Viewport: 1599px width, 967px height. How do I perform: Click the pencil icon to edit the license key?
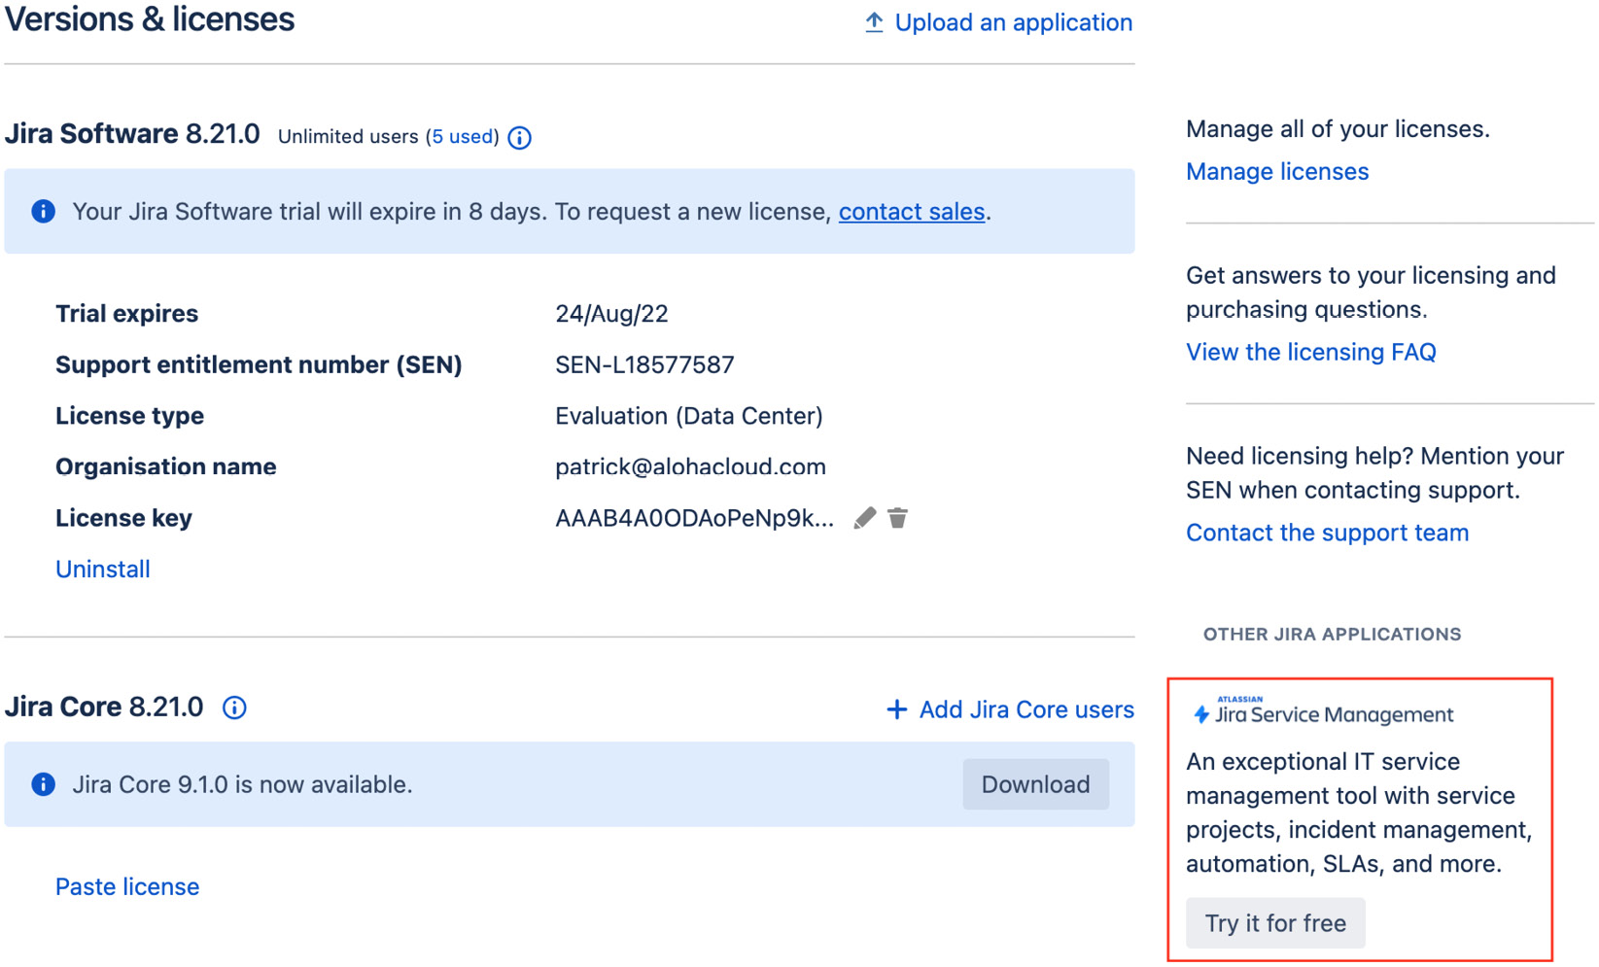pyautogui.click(x=864, y=518)
